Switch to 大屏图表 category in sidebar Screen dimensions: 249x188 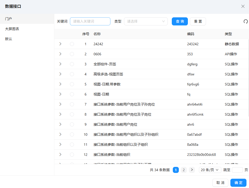click(x=12, y=29)
